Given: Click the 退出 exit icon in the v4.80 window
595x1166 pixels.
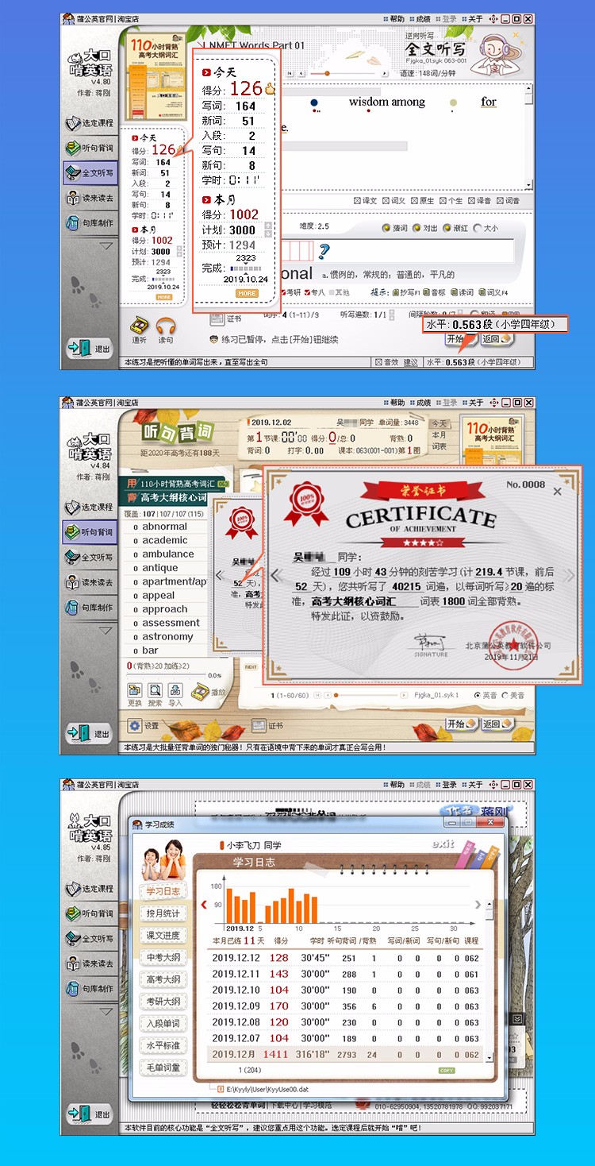Looking at the screenshot, I should (x=90, y=348).
